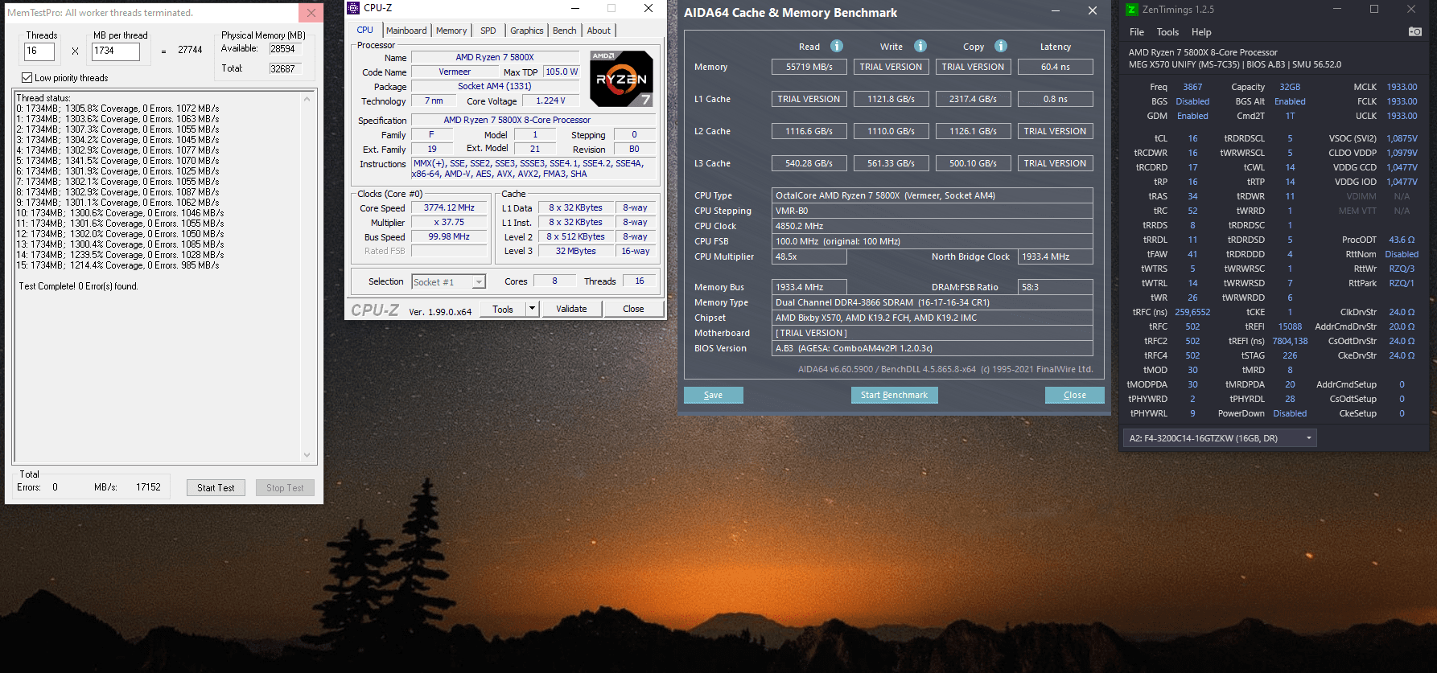Click the tCL value 16 in ZenTimings
This screenshot has width=1437, height=673.
pos(1192,138)
